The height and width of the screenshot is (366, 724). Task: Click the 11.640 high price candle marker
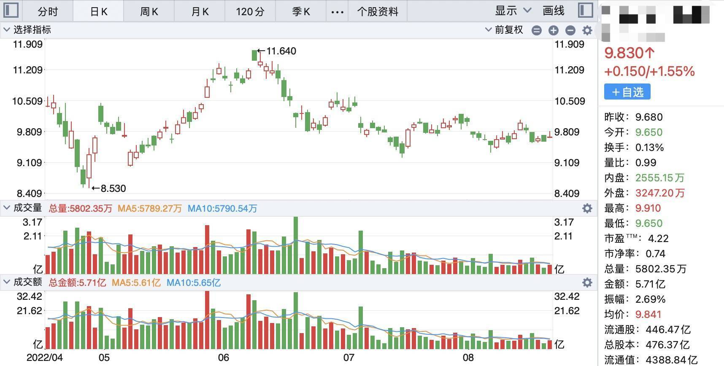[254, 55]
